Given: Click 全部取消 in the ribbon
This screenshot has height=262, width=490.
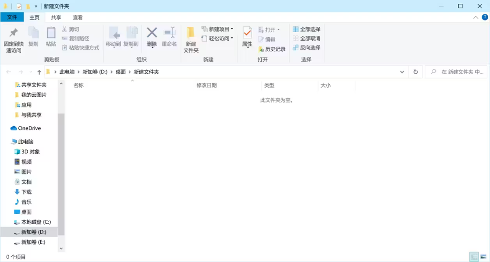Looking at the screenshot, I should coord(307,38).
